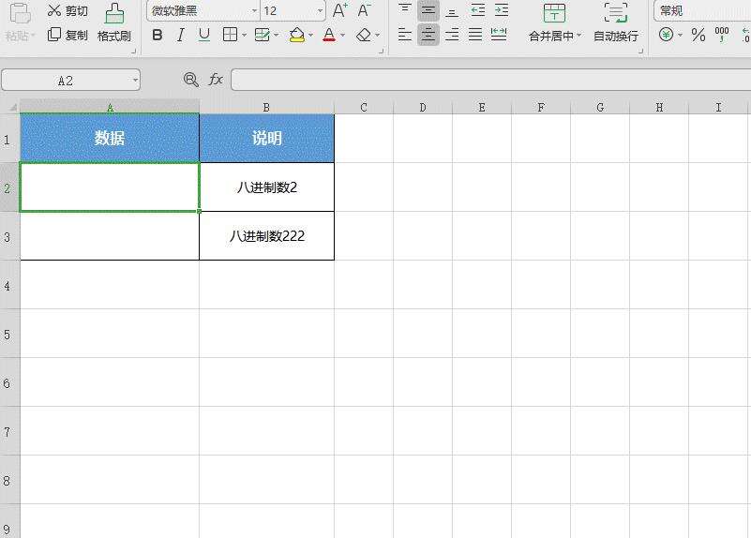Open the font size dropdown showing 12
The image size is (751, 538).
point(320,10)
